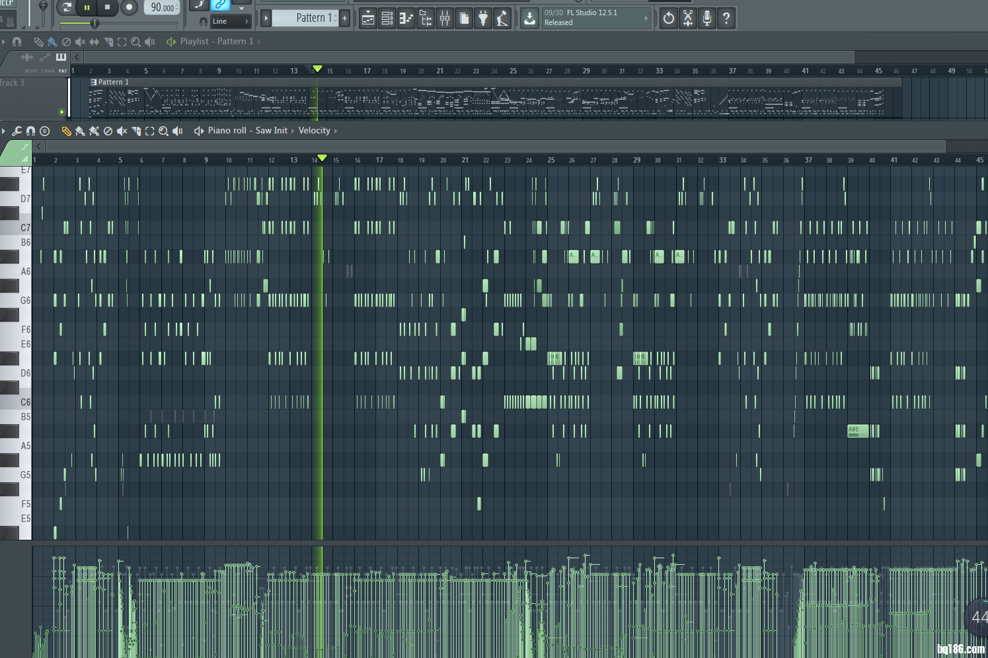This screenshot has height=658, width=988.
Task: Open the undo history icon
Action: [x=669, y=18]
